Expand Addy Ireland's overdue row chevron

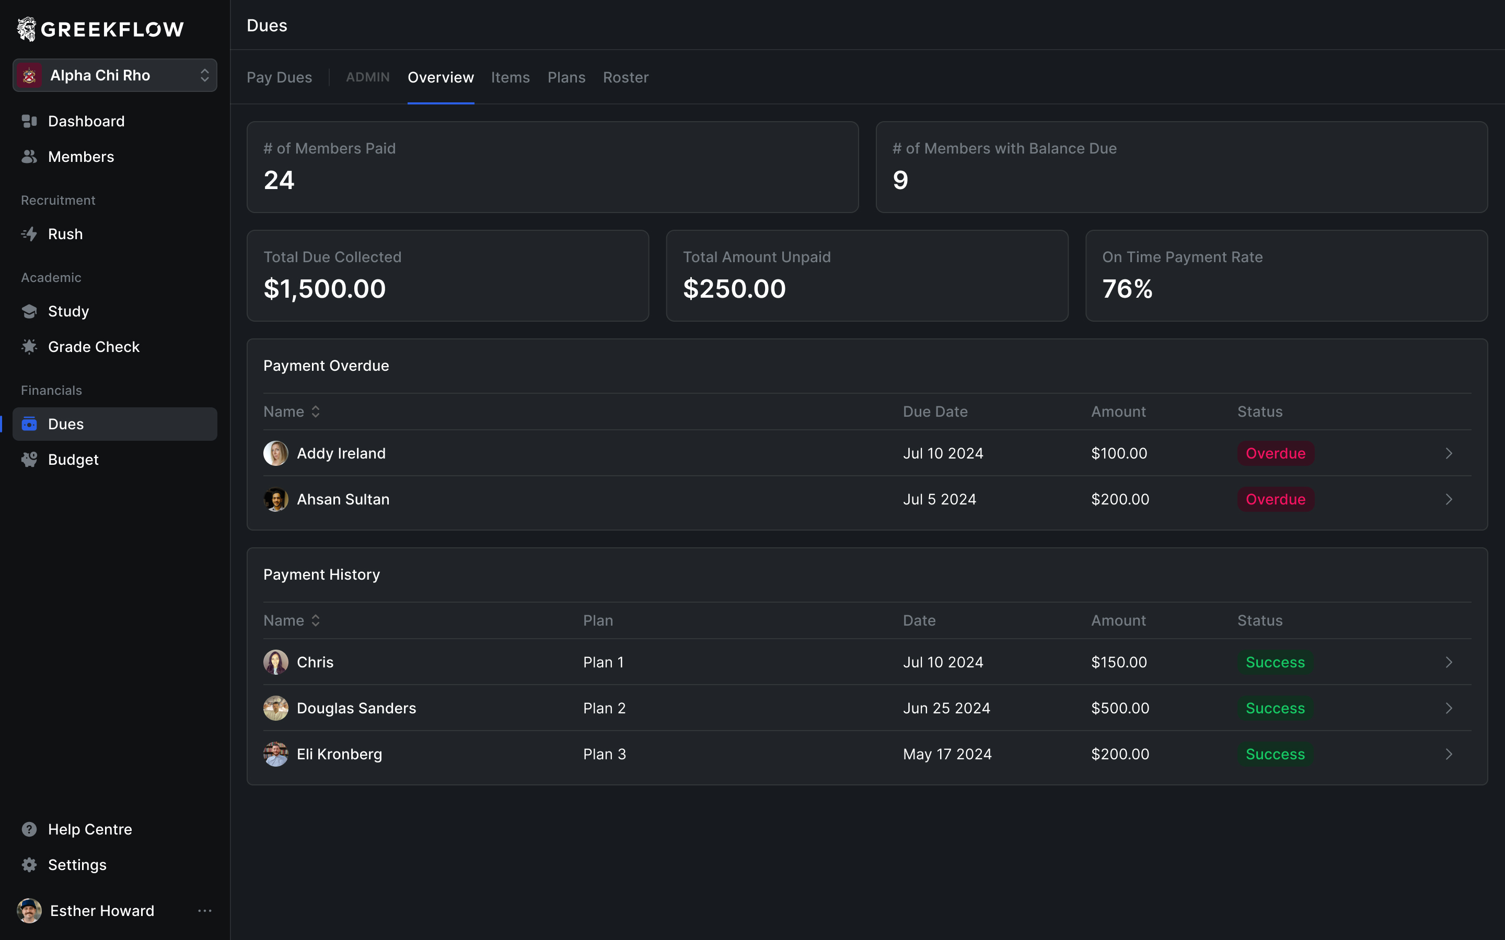1449,453
